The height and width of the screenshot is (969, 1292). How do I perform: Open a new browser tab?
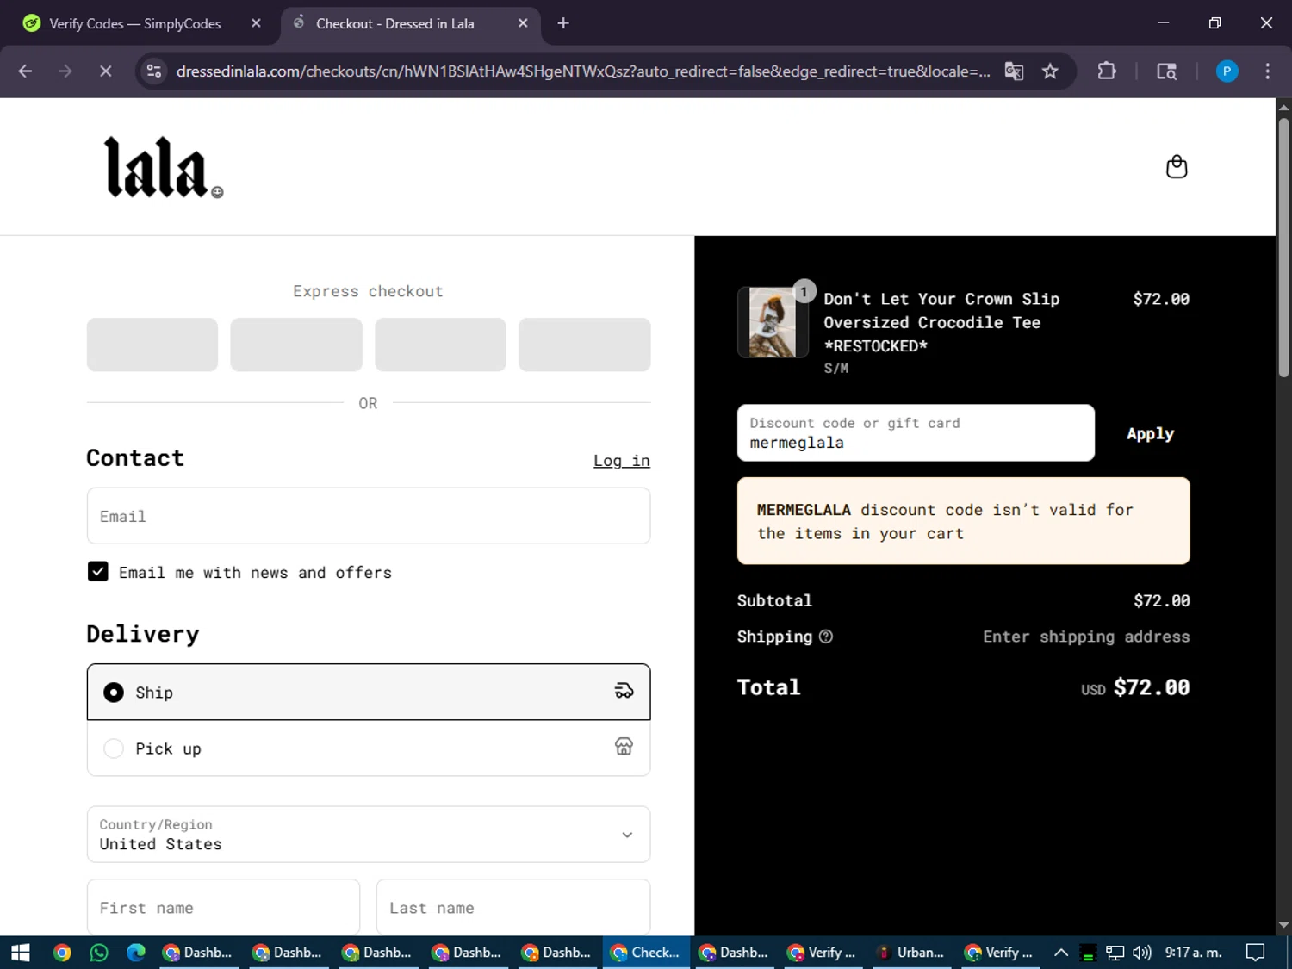click(x=563, y=23)
